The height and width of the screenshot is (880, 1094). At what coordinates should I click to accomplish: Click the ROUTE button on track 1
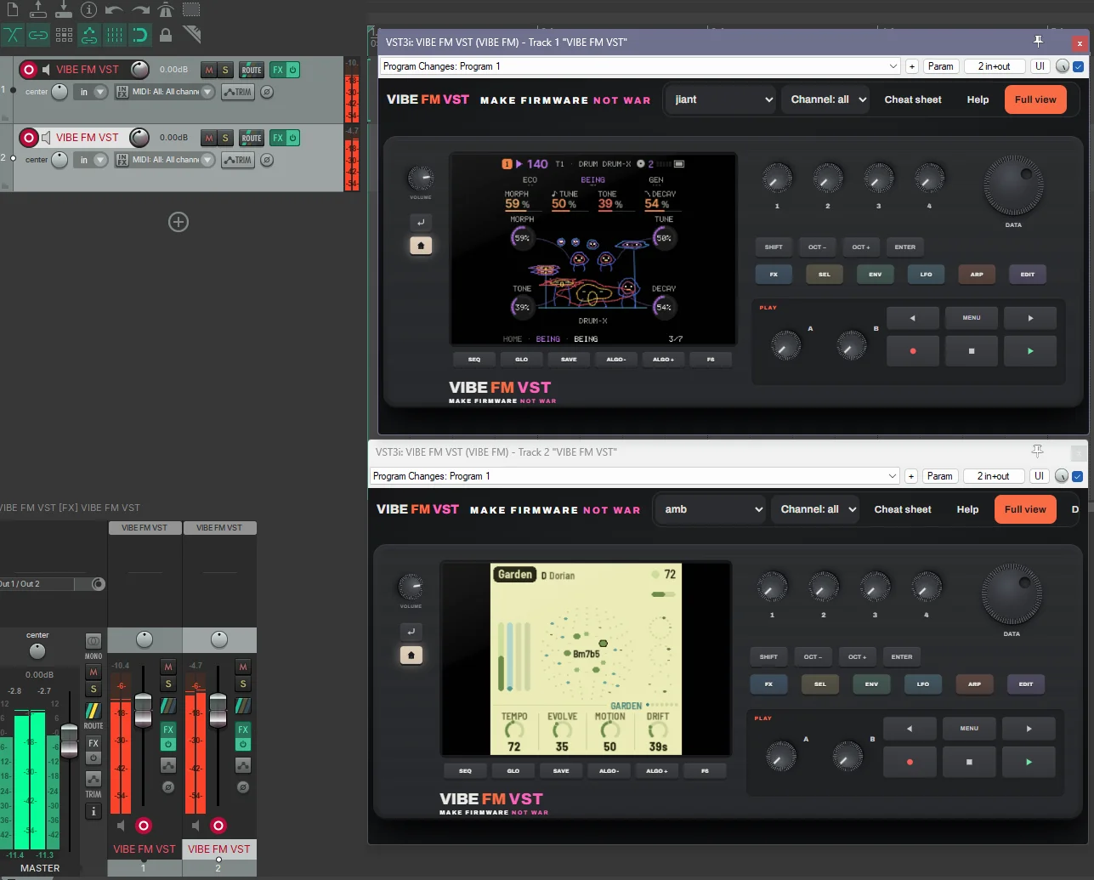(251, 70)
